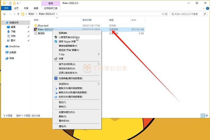This screenshot has width=210, height=140.
Task: Click 复制(C) copy entry
Action: (77, 106)
